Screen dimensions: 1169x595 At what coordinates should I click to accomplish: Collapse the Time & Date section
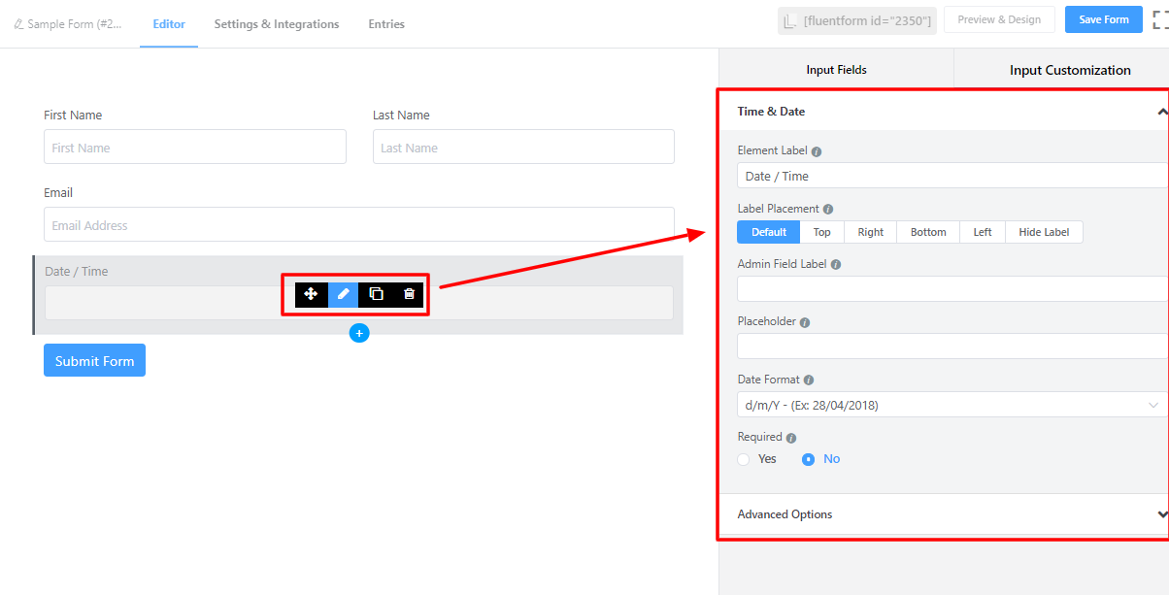click(x=1161, y=112)
